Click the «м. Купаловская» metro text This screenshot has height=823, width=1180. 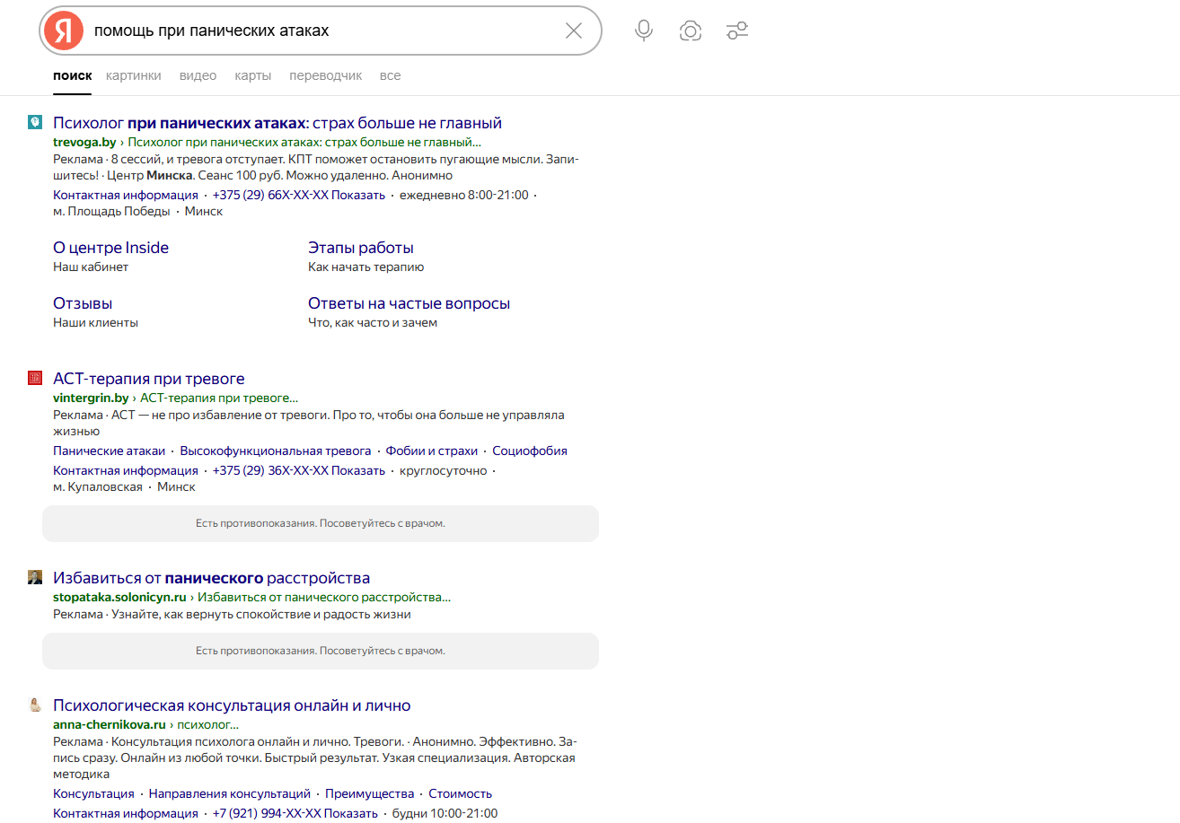(98, 486)
